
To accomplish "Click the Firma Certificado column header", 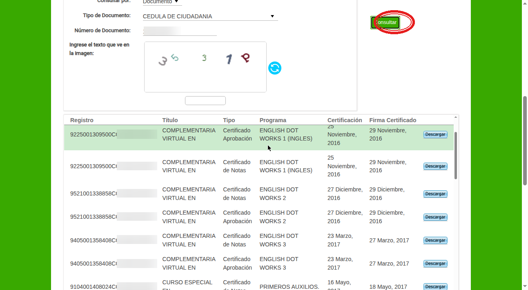I will pos(393,120).
